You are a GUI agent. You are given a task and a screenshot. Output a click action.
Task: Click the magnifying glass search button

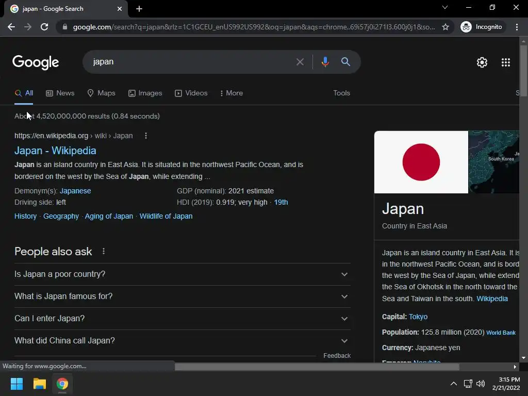(x=345, y=62)
